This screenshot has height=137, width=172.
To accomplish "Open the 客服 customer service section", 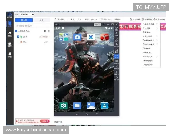I will [x=10, y=55].
